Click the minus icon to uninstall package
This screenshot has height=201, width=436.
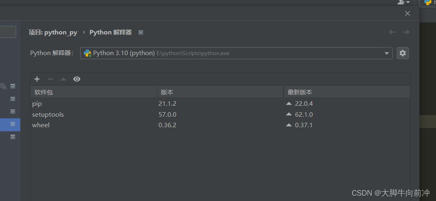[50, 79]
